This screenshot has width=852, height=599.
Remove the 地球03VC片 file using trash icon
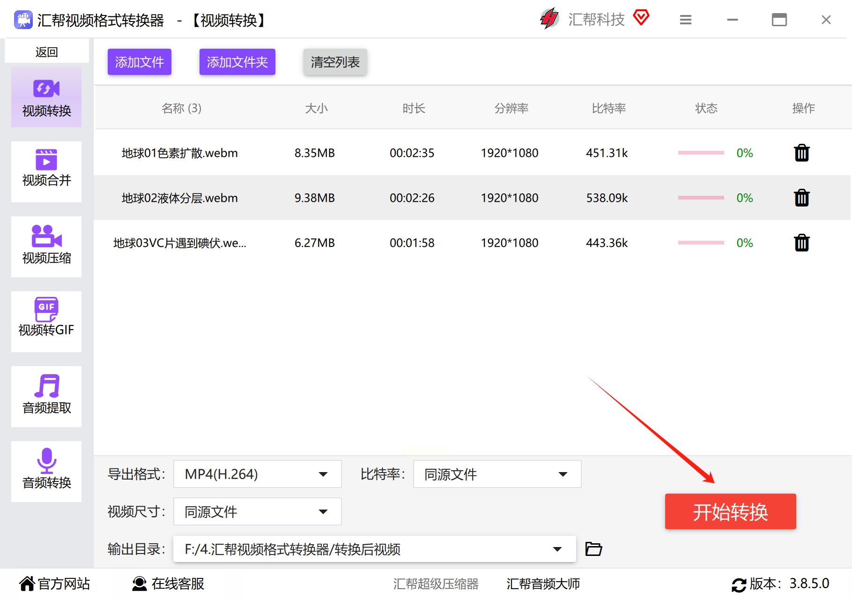click(801, 243)
